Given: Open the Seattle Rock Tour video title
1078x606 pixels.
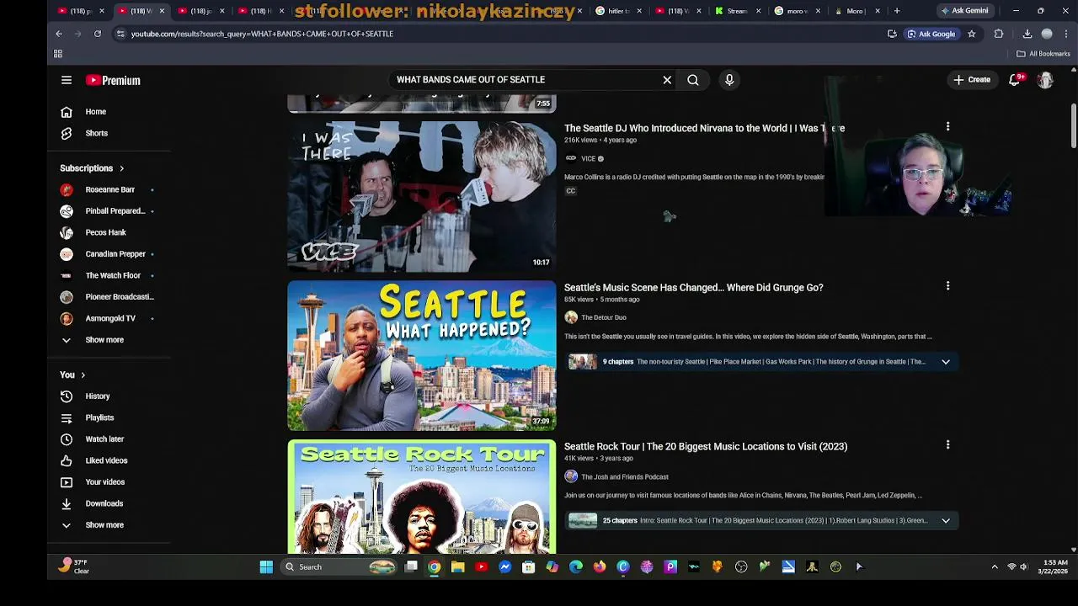Looking at the screenshot, I should tap(706, 447).
